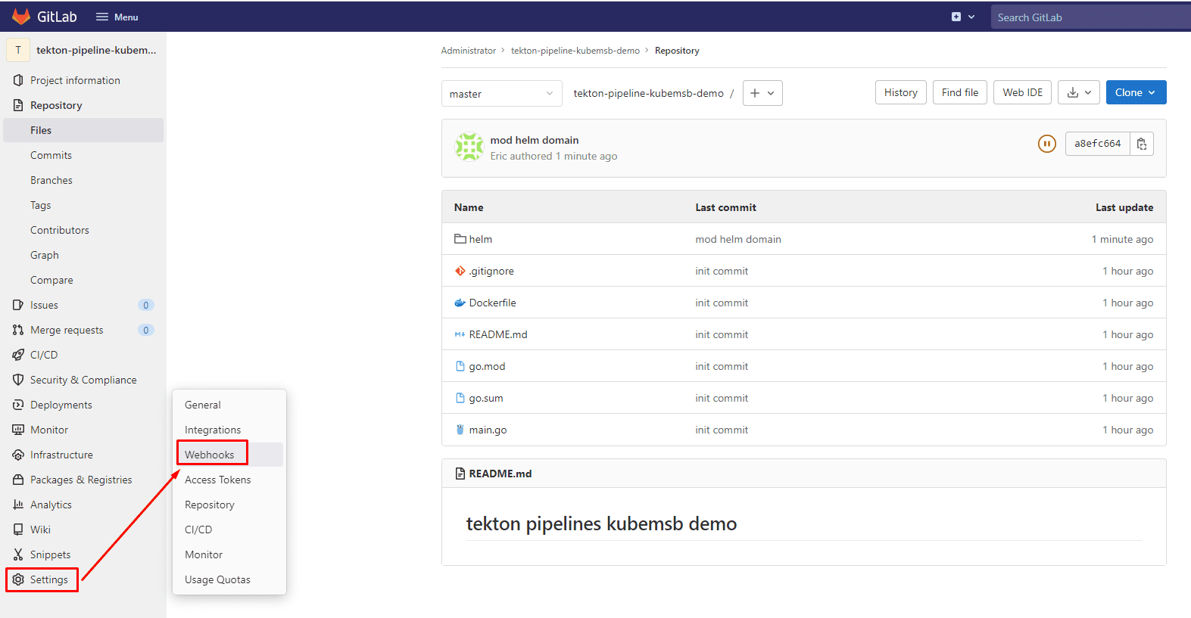Open the download source code dropdown

point(1079,92)
